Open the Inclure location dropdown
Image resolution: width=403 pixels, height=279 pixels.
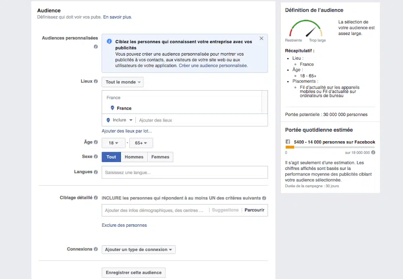coord(119,120)
